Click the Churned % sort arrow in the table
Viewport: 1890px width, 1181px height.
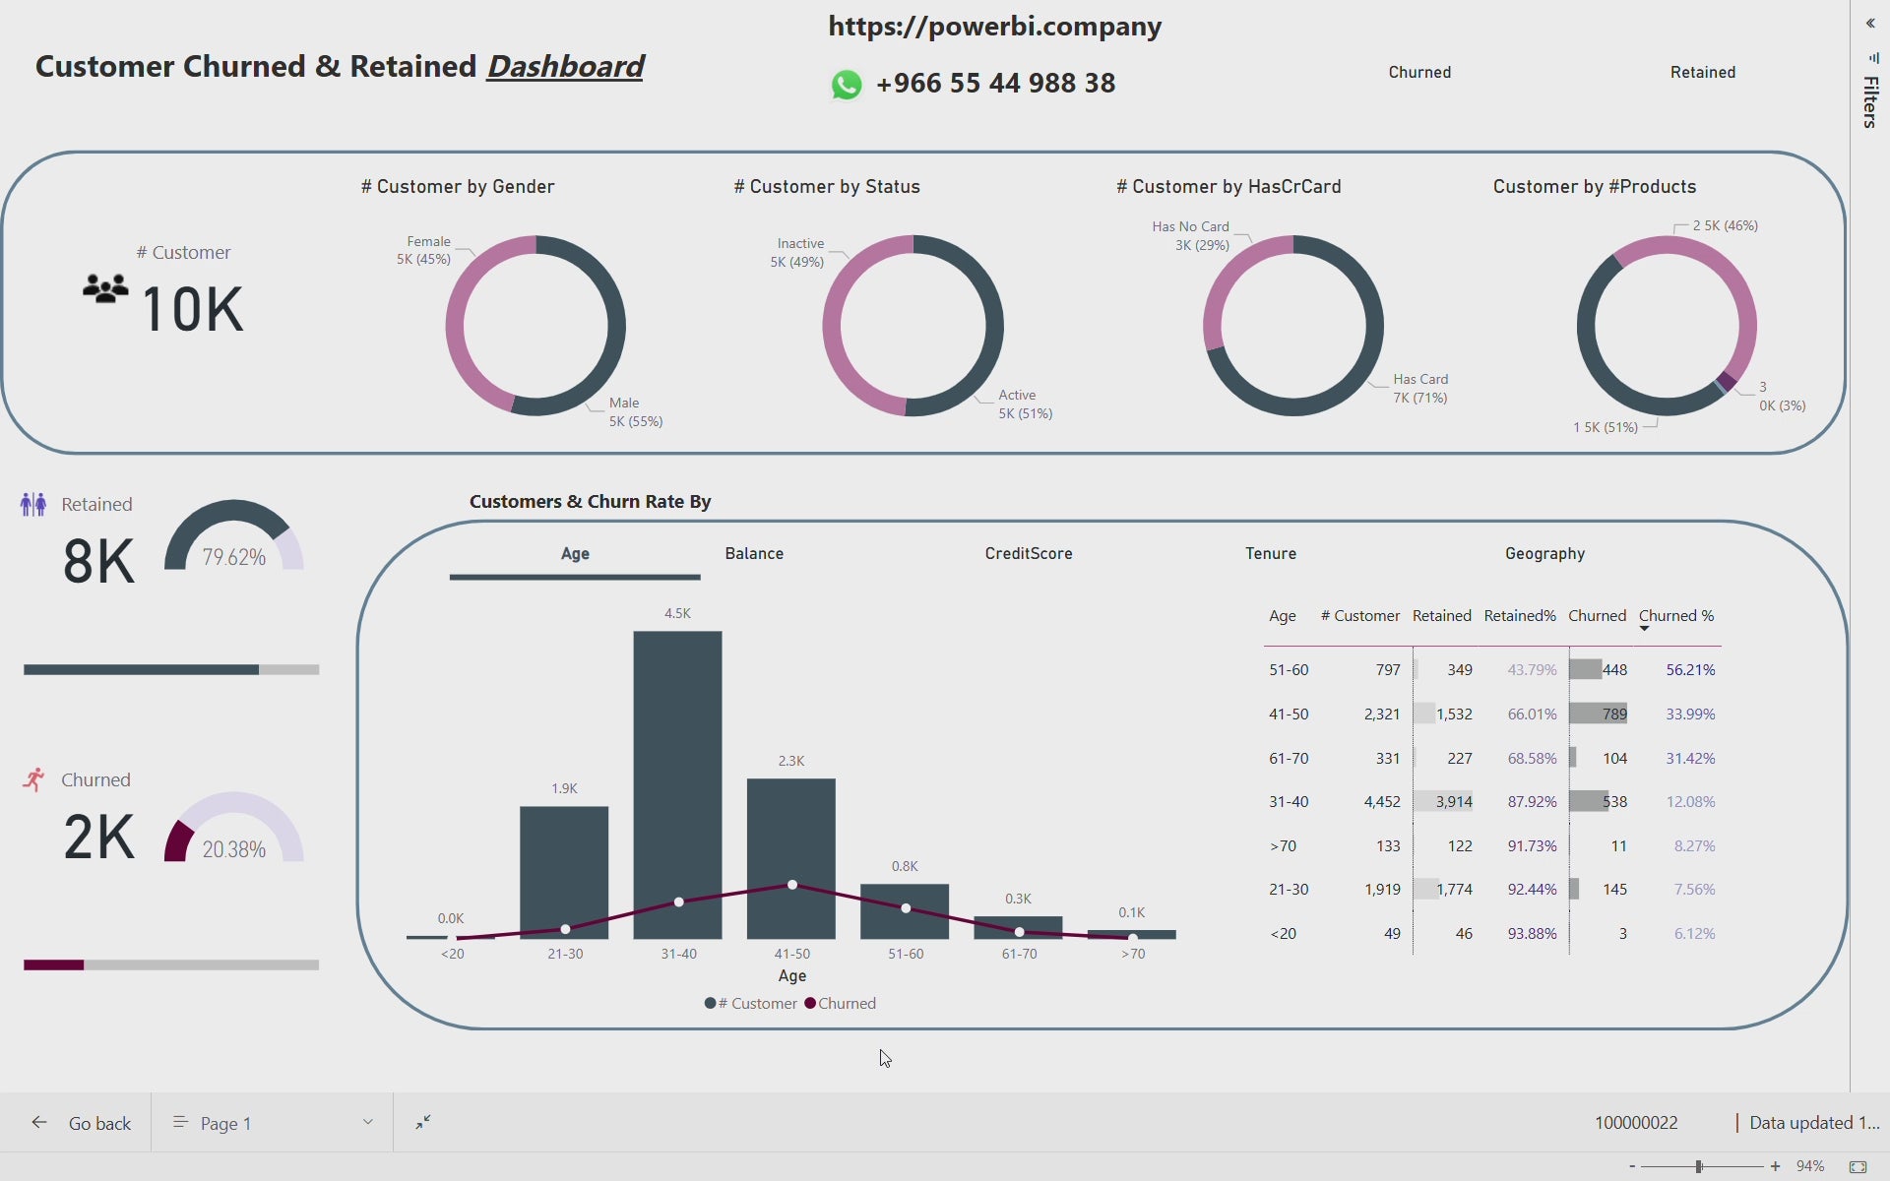pyautogui.click(x=1645, y=627)
